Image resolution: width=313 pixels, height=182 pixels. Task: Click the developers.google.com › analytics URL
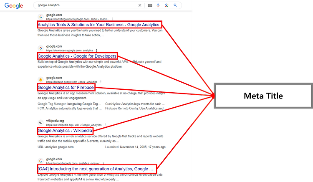click(x=69, y=51)
